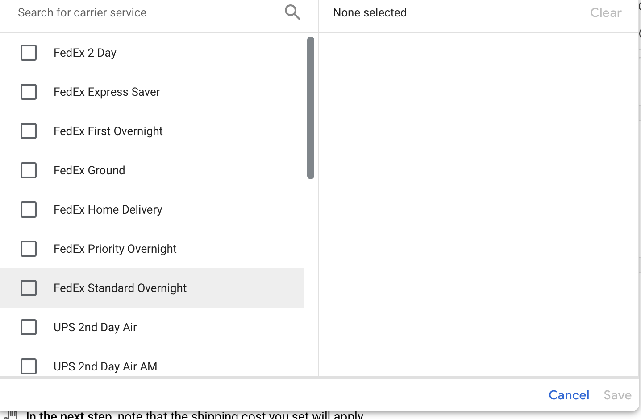This screenshot has width=641, height=419.
Task: Click the Cancel button
Action: (x=569, y=395)
